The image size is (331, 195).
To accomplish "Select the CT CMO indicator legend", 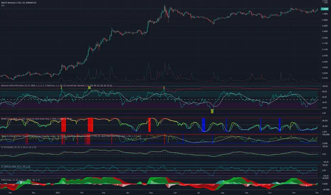I will [16, 167].
